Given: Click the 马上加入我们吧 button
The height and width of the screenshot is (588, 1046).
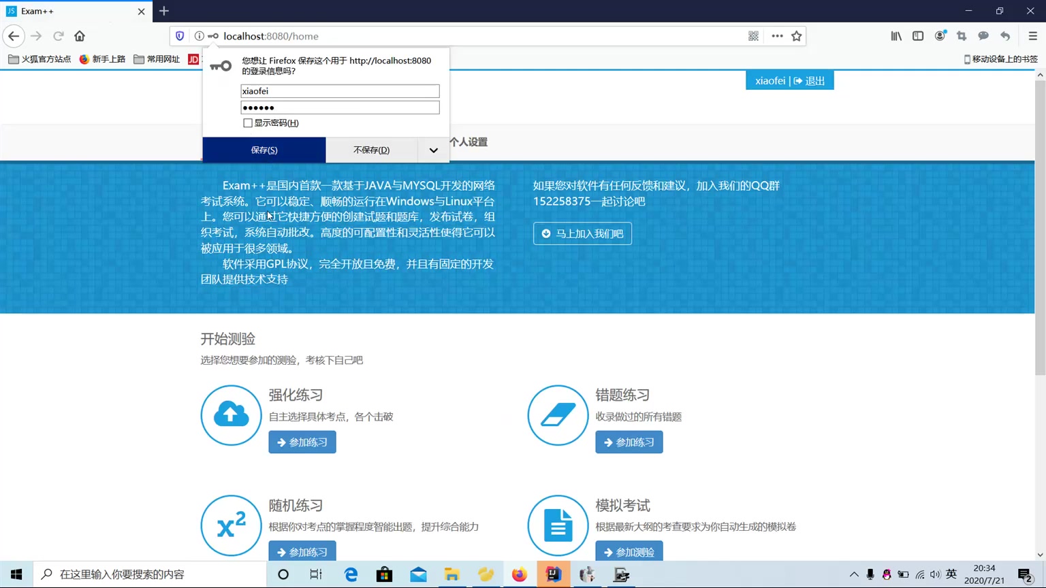Looking at the screenshot, I should coord(582,233).
